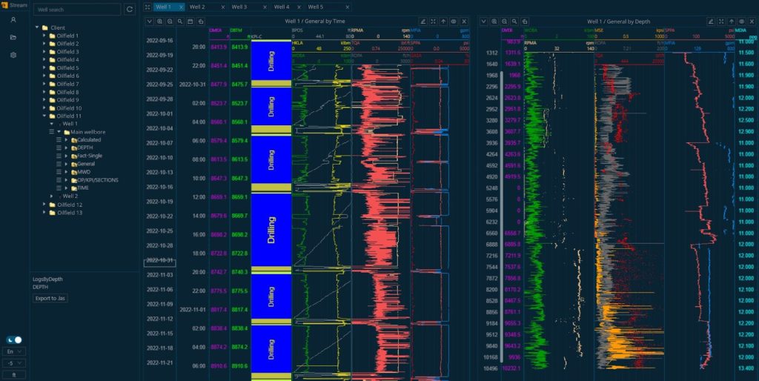Expand Oilfield 1 folder

(44, 36)
